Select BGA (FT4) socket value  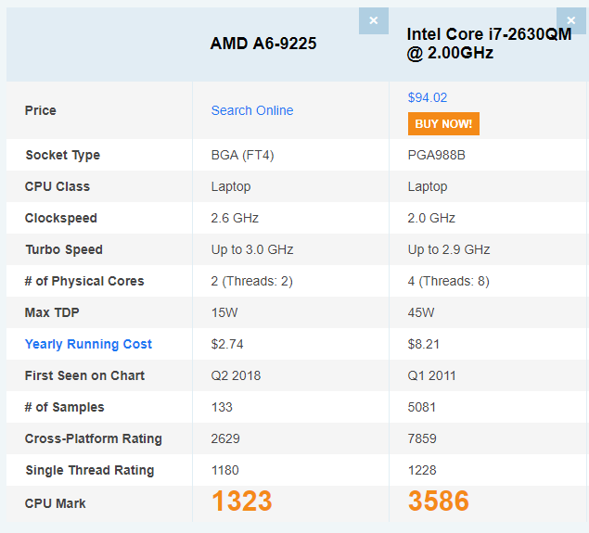243,155
